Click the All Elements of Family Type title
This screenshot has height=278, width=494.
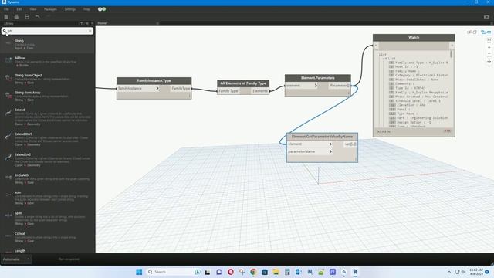pos(243,83)
